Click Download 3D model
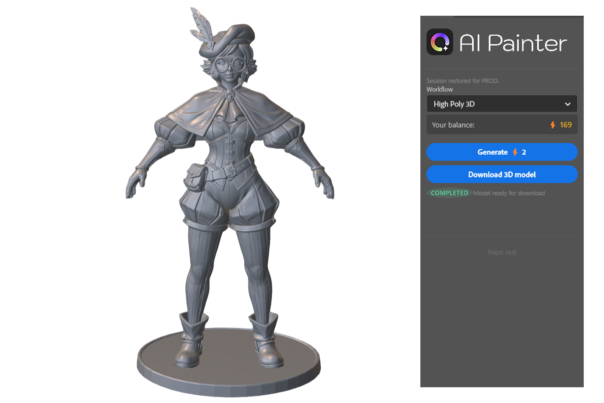Image resolution: width=604 pixels, height=403 pixels. (501, 174)
